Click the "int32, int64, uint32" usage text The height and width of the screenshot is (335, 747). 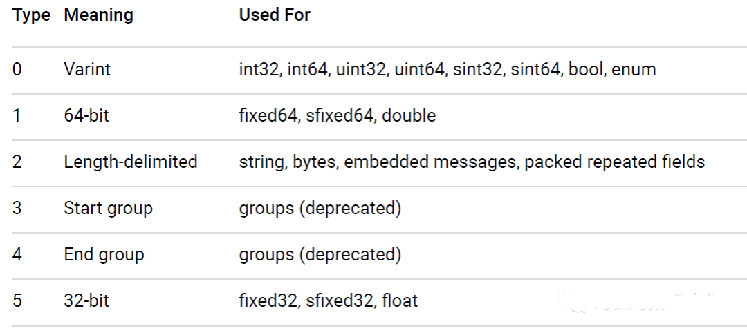click(313, 70)
